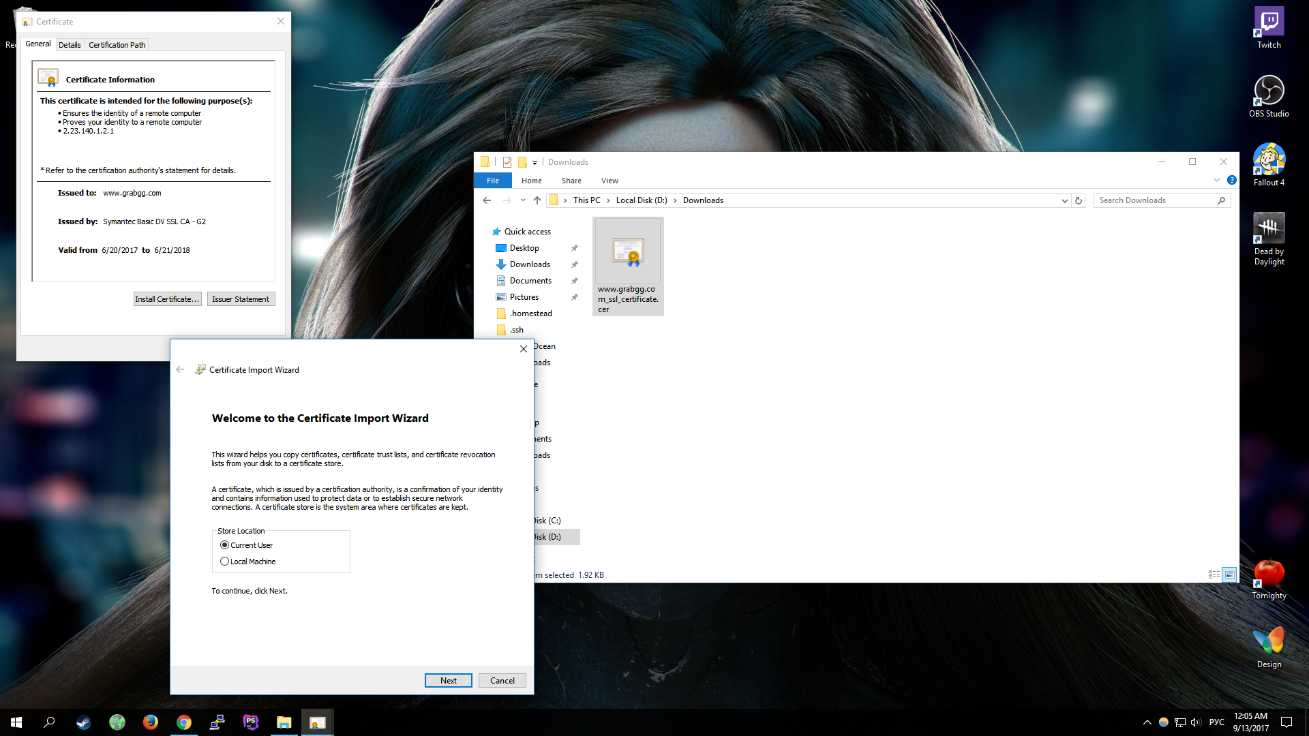Screen dimensions: 1309x736
Task: Expand the Local Disk (D:) breadcrumb chevron
Action: pos(675,200)
